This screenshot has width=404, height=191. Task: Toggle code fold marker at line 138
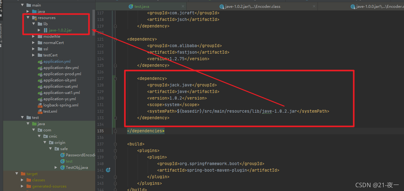[116, 151]
